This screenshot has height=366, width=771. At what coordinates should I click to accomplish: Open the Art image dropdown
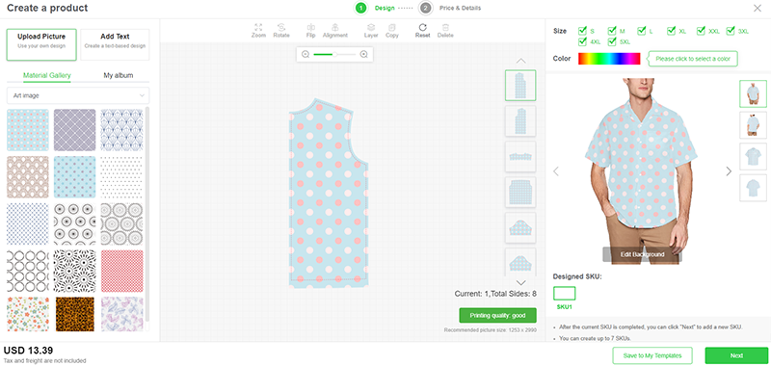78,95
